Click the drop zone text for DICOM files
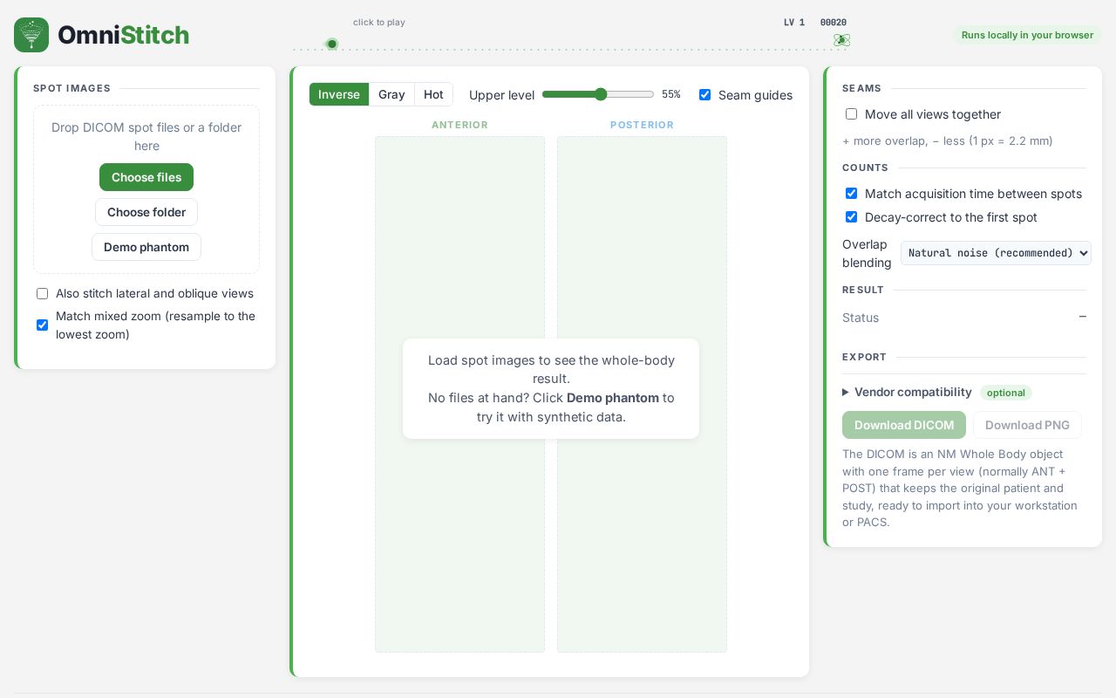Viewport: 1116px width, 698px height. pos(146,136)
